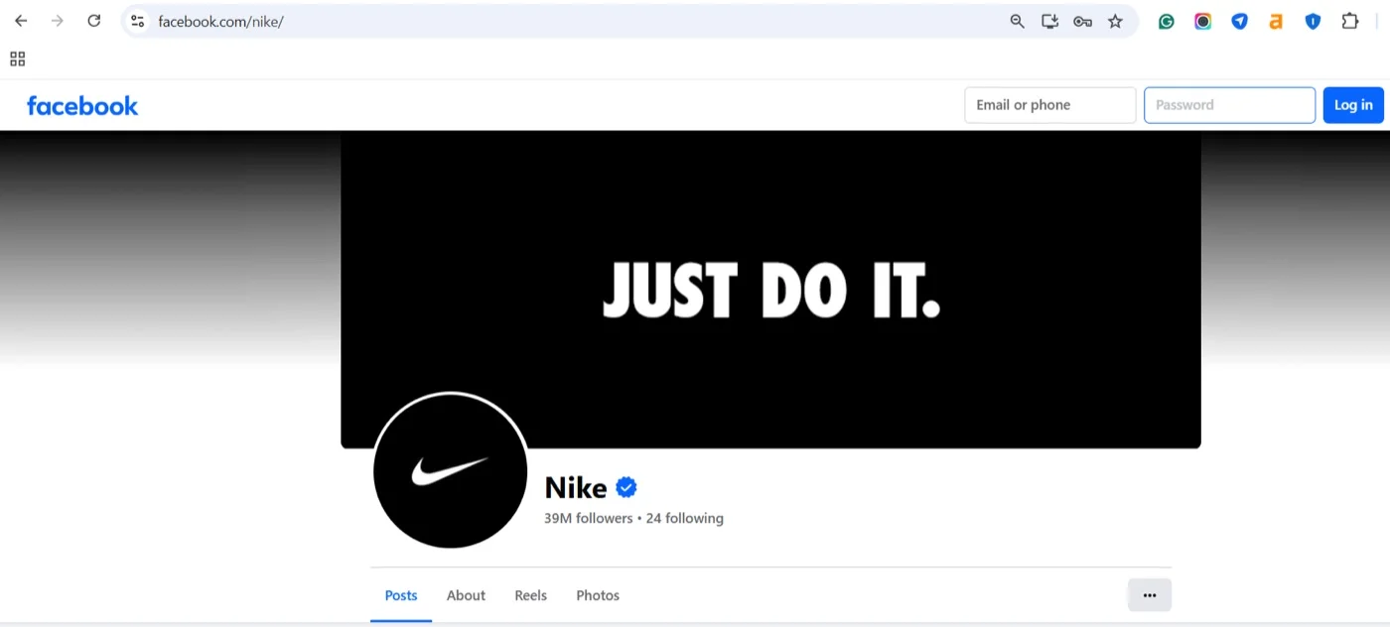
Task: Open the JUST DO IT cover photo
Action: pos(770,289)
